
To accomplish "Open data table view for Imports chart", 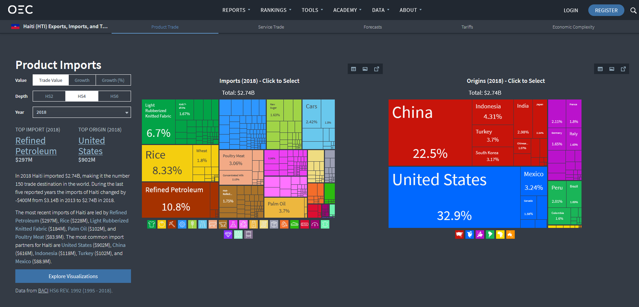I will 354,69.
